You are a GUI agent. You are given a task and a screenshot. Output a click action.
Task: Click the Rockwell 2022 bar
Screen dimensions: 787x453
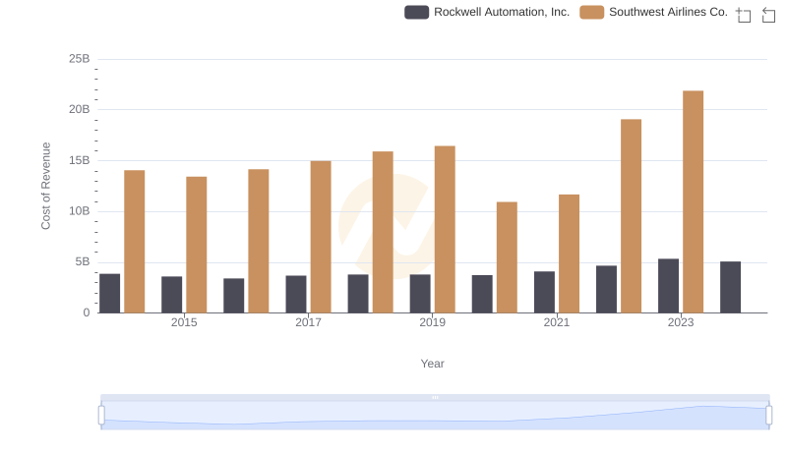pos(606,289)
